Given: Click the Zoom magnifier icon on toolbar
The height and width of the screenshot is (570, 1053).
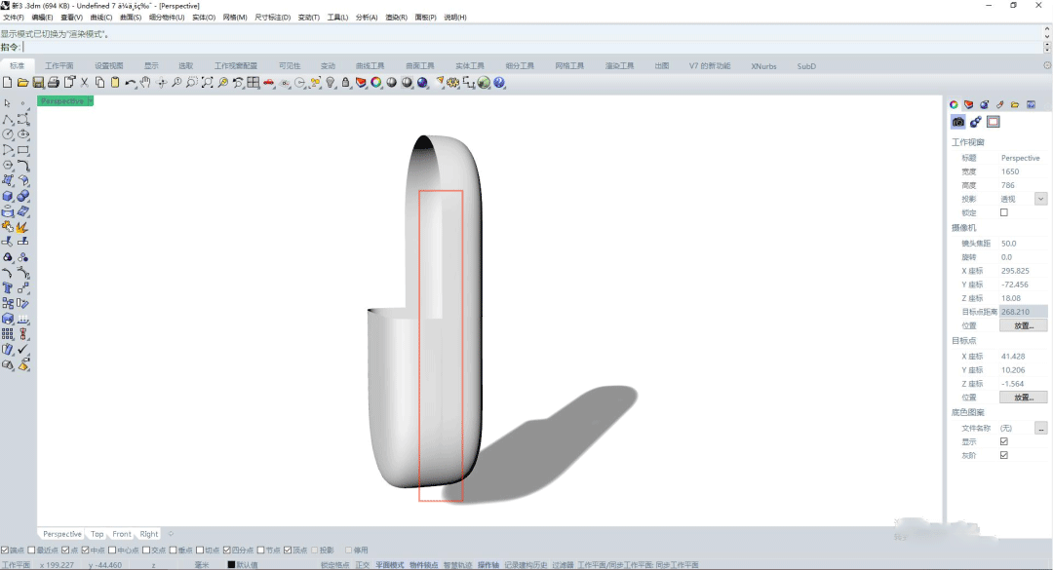Looking at the screenshot, I should point(176,84).
